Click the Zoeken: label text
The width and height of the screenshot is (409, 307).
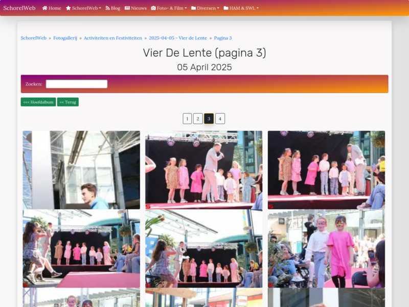(34, 84)
